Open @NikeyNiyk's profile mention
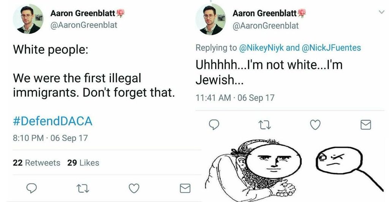Screen dimensions: 389x202 pos(261,48)
